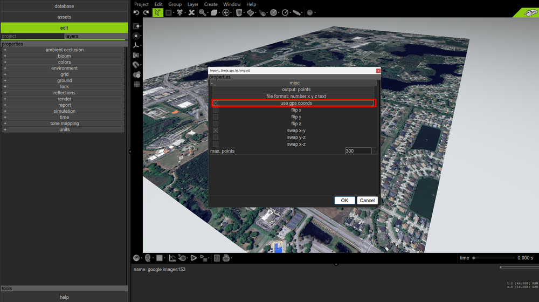Image resolution: width=539 pixels, height=302 pixels.
Task: Enable the 'flip x' checkbox
Action: 216,110
